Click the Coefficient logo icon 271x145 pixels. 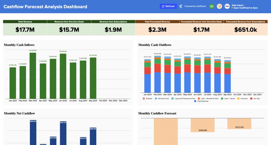[181, 6]
